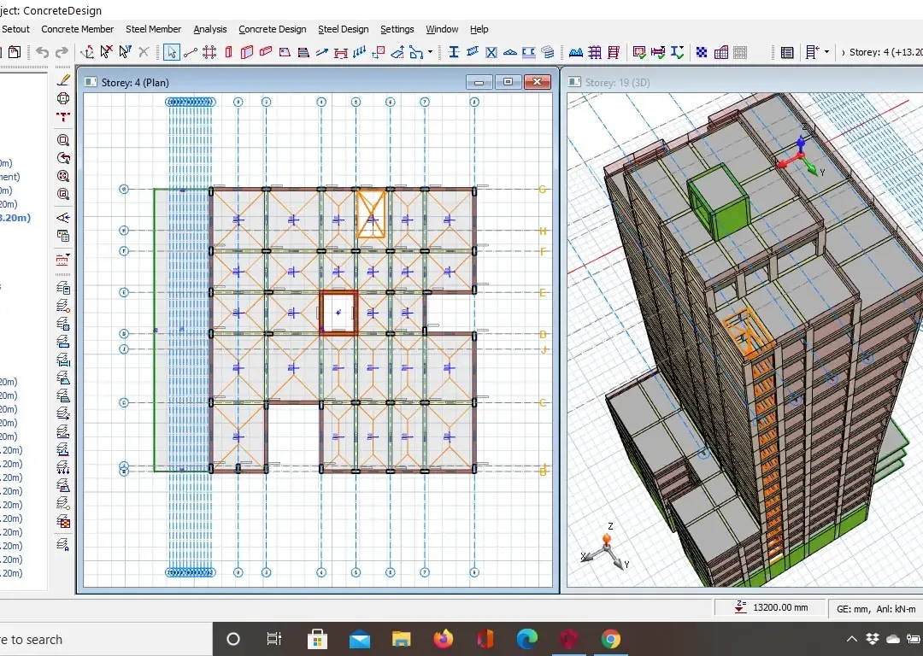Select the shearwall tool
This screenshot has height=656, width=923.
(x=247, y=52)
